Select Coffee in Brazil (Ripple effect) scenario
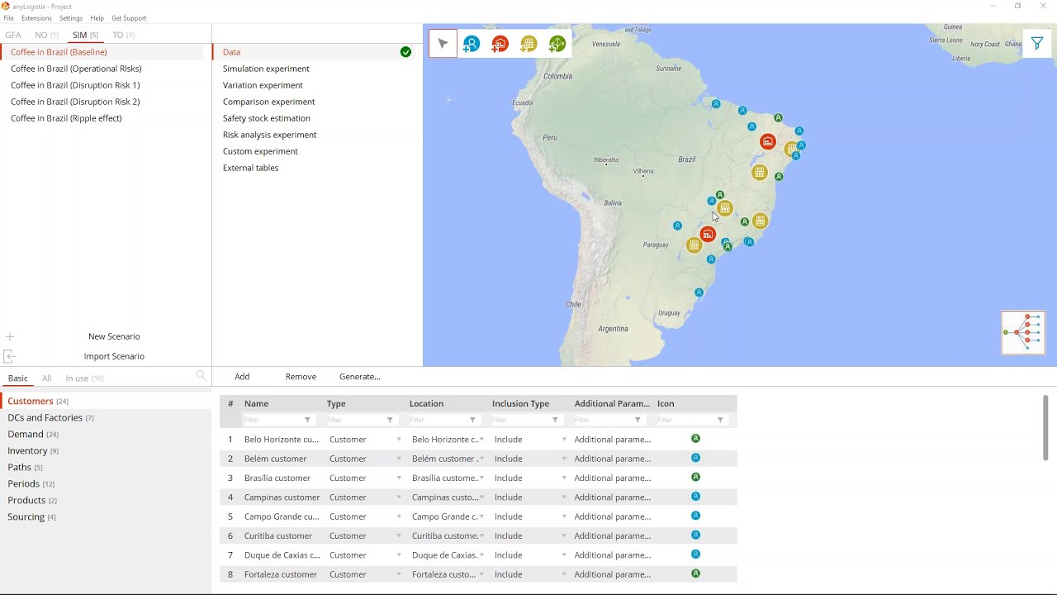 click(x=66, y=118)
